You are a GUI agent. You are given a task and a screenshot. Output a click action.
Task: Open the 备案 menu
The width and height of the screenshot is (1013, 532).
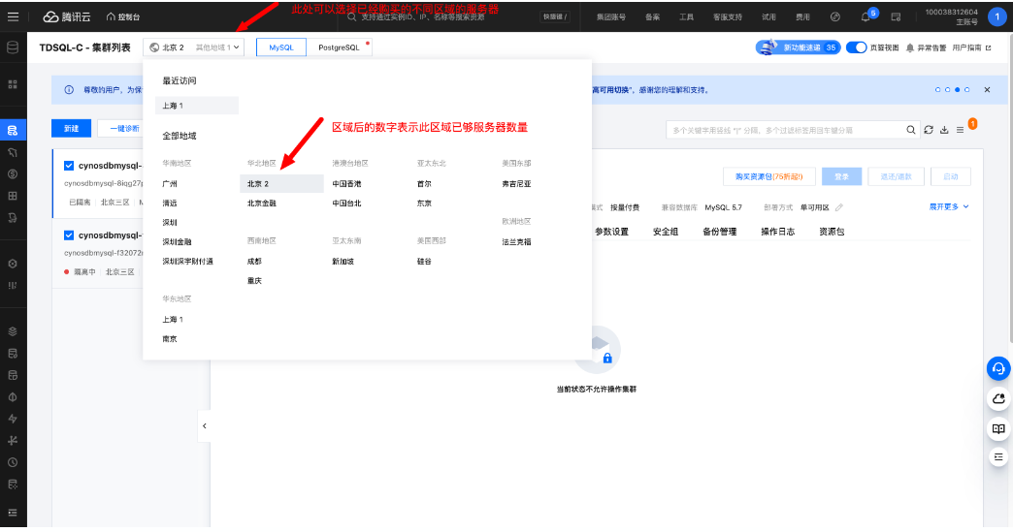tap(652, 16)
